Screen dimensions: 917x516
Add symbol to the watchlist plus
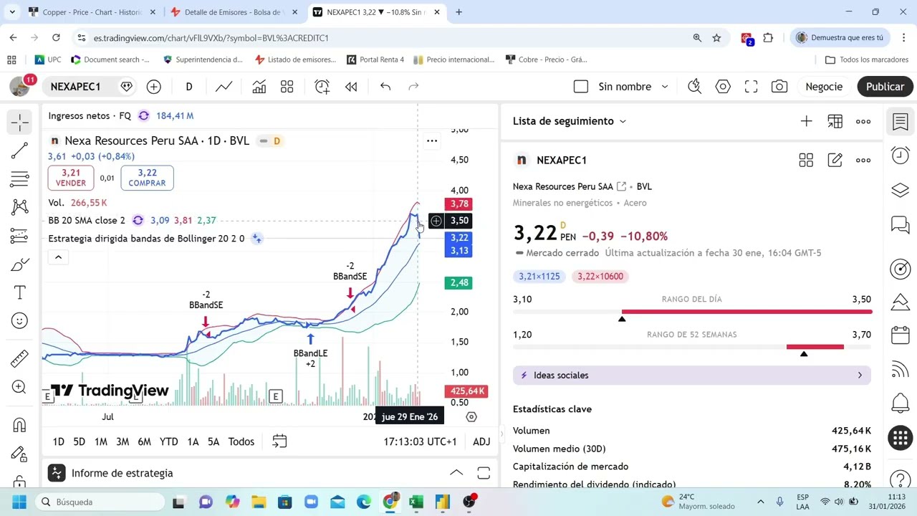807,122
